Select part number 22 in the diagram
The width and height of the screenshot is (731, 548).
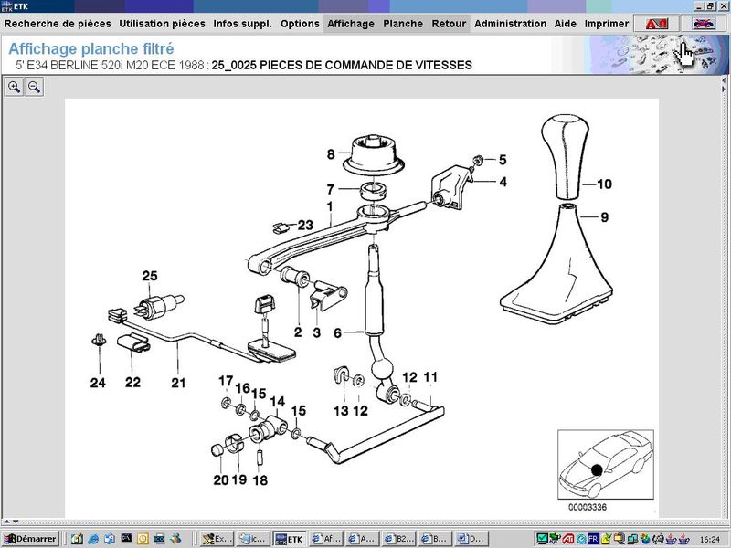click(x=132, y=382)
